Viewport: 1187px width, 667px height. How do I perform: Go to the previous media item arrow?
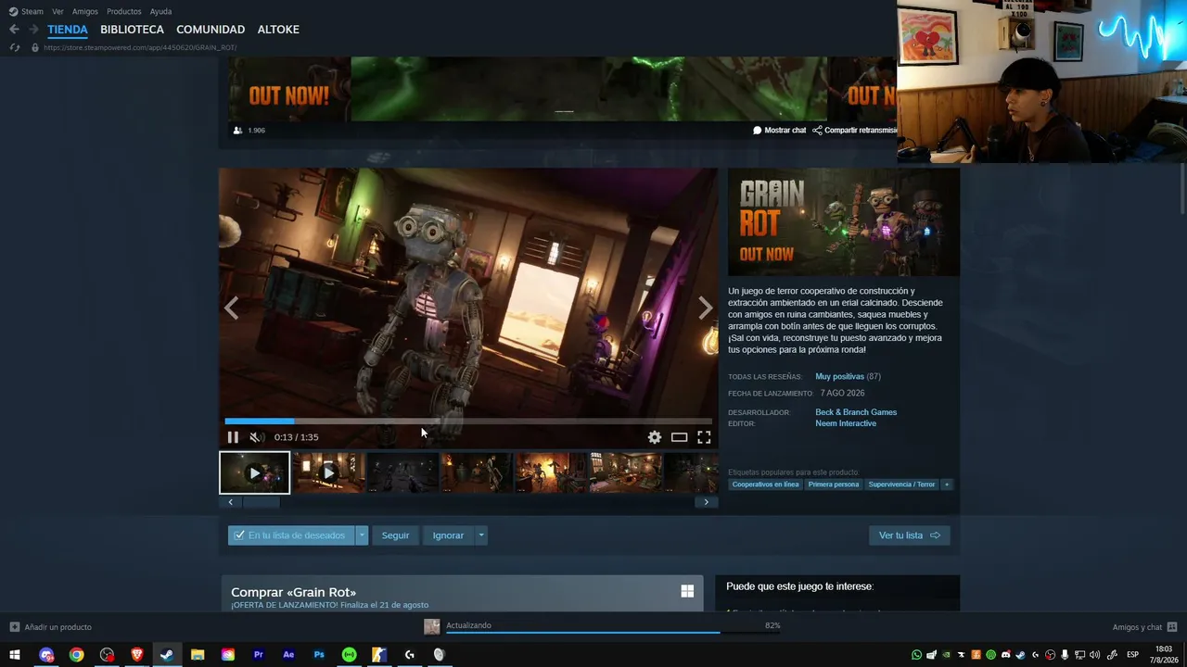click(232, 308)
